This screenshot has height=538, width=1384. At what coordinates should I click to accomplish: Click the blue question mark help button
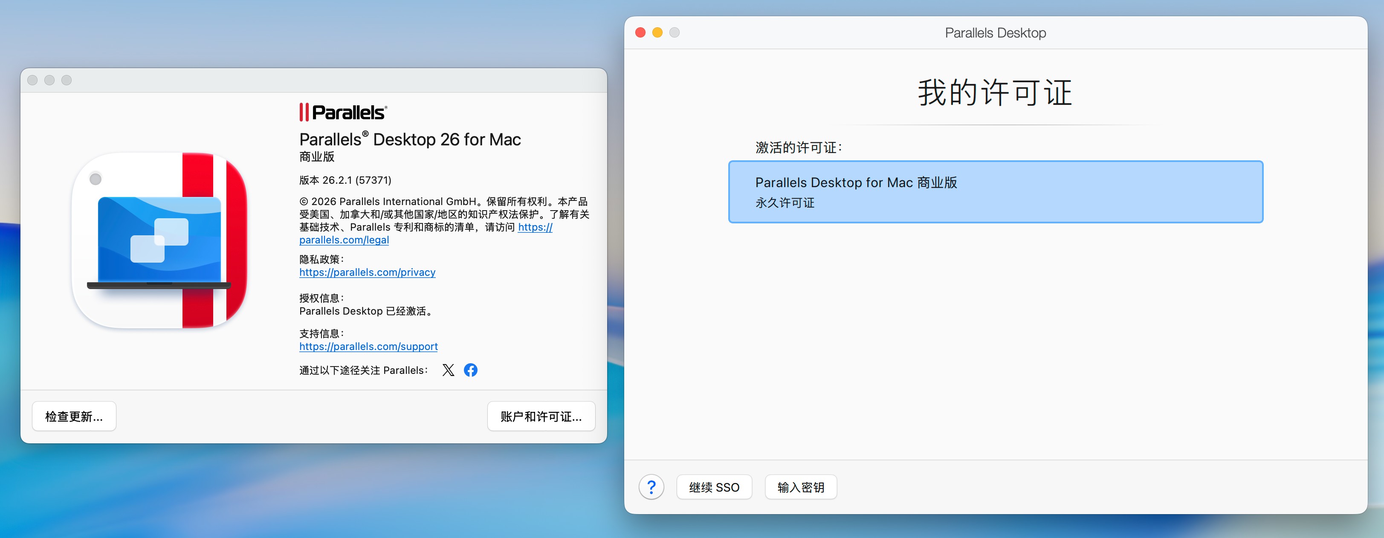click(651, 487)
